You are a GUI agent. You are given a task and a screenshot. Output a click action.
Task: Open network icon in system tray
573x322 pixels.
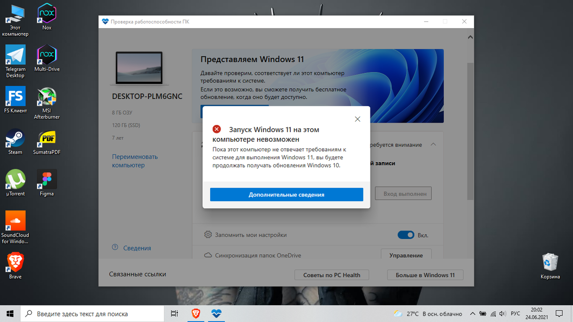click(493, 314)
